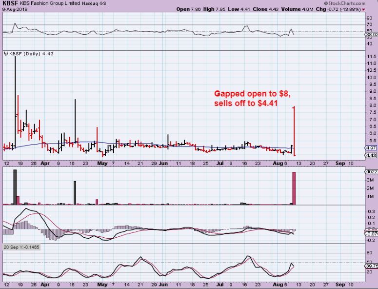Click the moving average value tag 4.97

[x=371, y=148]
